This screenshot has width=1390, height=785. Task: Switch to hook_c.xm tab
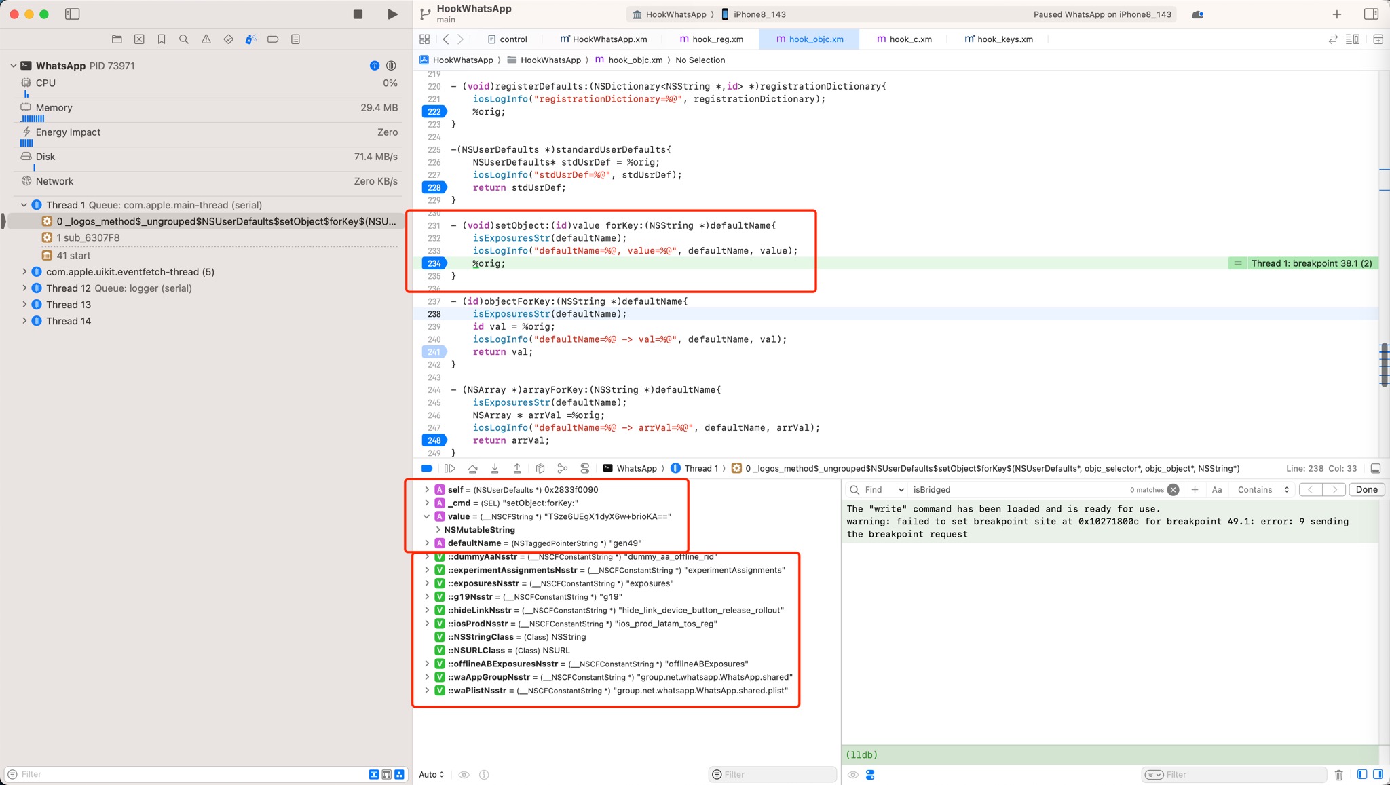point(904,39)
